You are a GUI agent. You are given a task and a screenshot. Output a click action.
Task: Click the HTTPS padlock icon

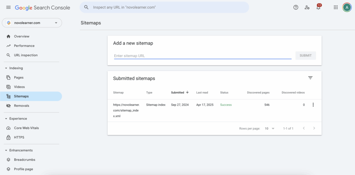tap(8, 137)
